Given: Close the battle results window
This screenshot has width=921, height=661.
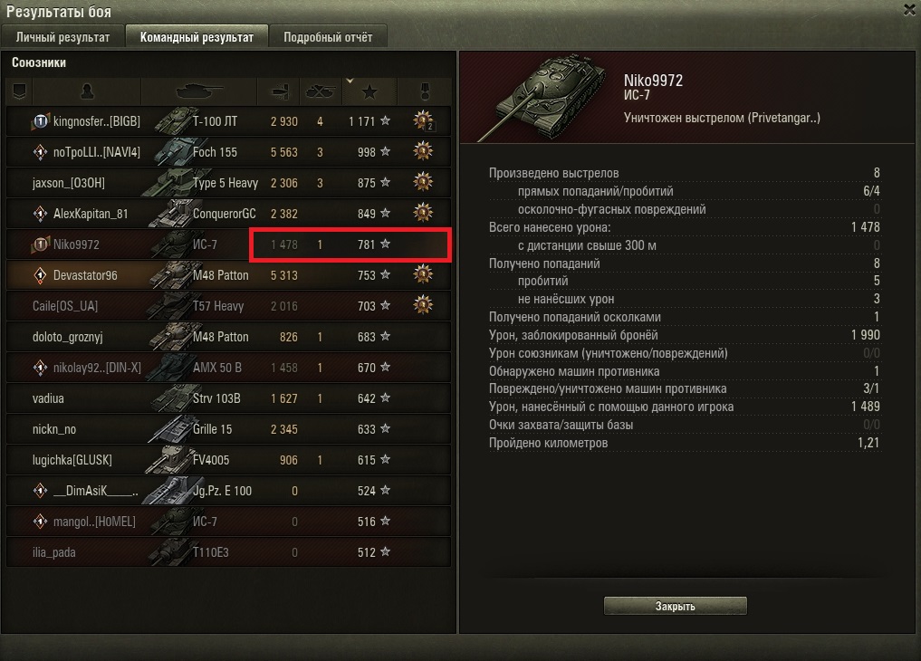Looking at the screenshot, I should click(909, 10).
